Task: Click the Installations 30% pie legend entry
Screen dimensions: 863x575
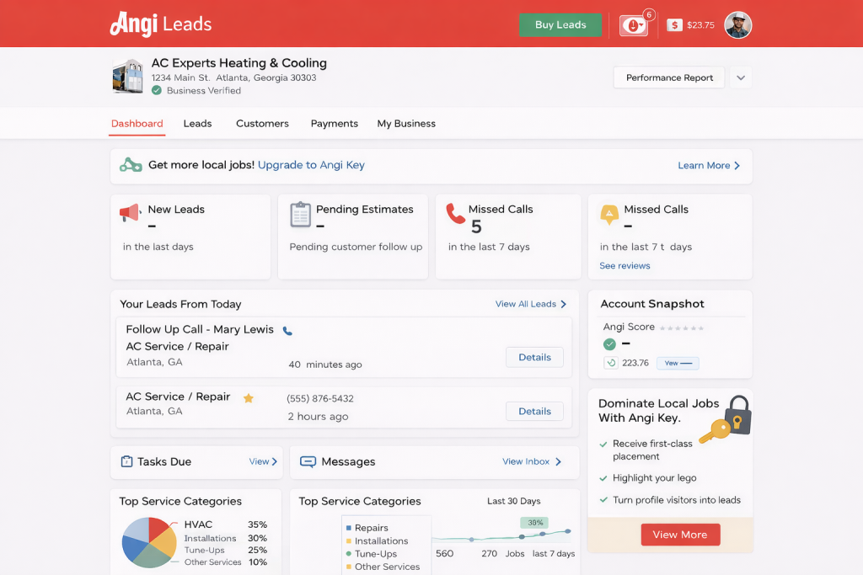Action: 226,538
